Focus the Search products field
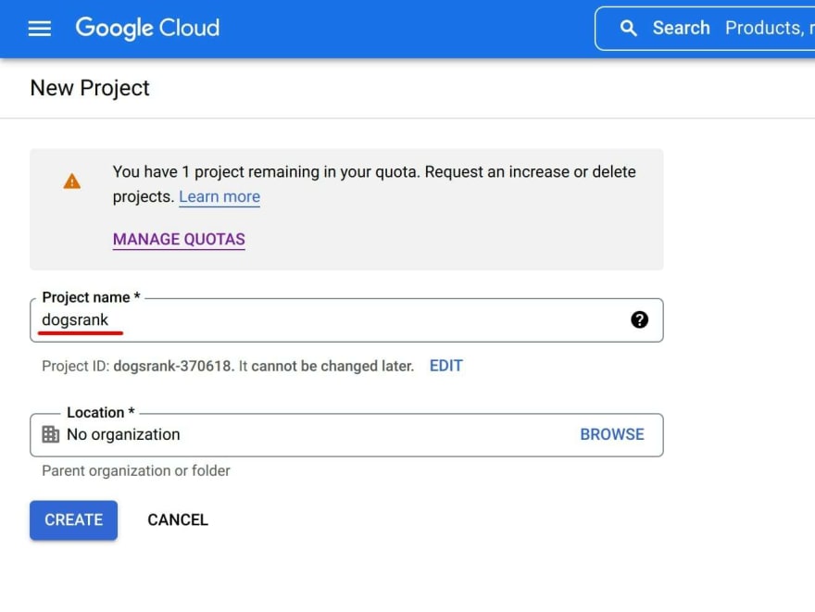This screenshot has height=612, width=815. pyautogui.click(x=705, y=28)
